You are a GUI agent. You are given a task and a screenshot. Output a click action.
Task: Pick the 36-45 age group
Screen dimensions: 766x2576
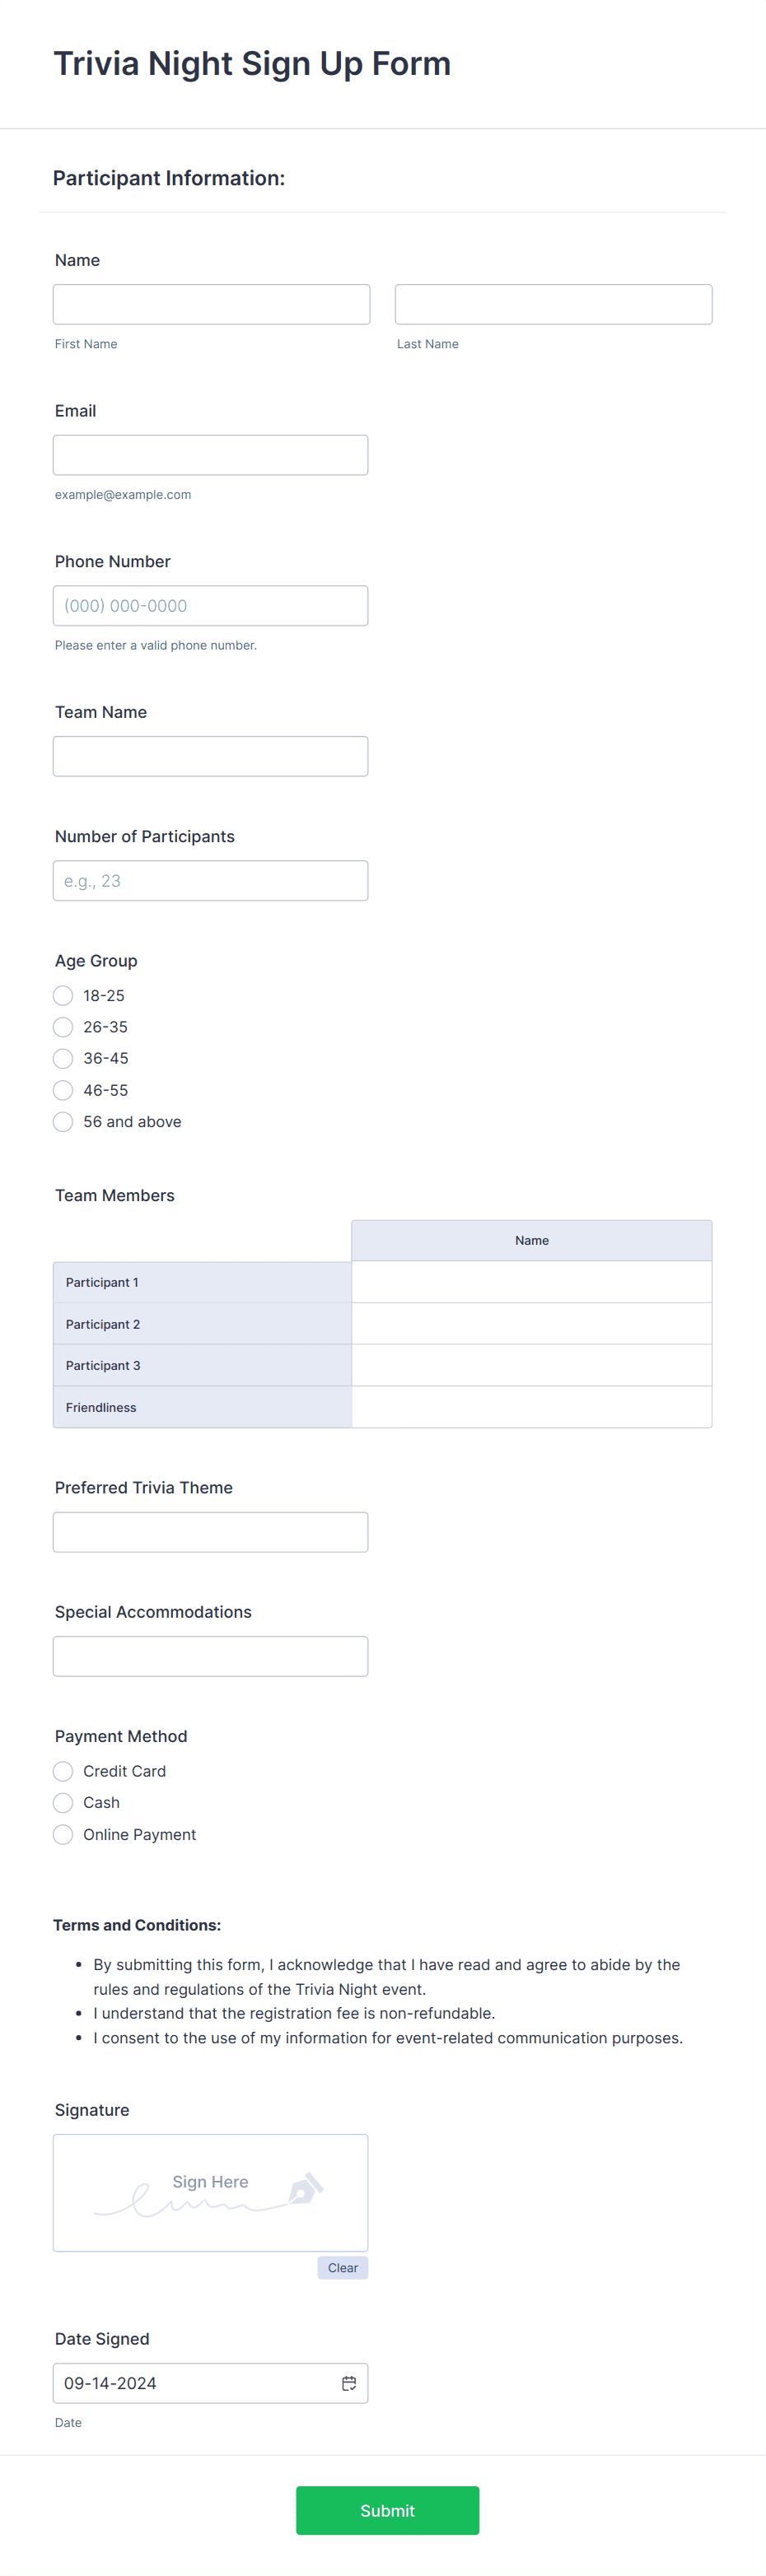(62, 1058)
